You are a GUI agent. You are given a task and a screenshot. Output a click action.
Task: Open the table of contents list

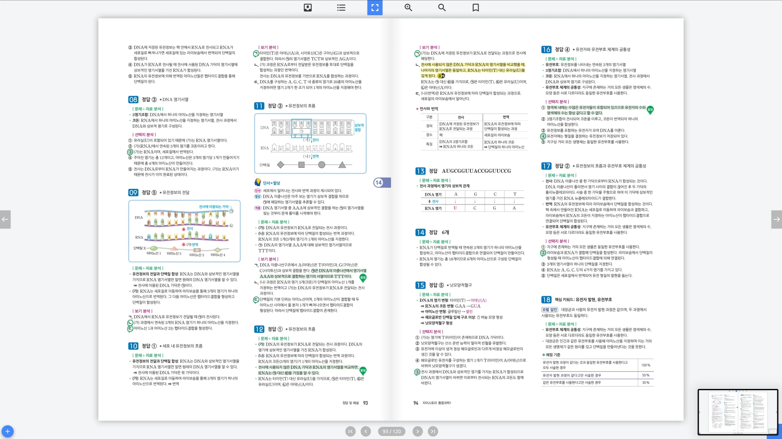pyautogui.click(x=341, y=7)
